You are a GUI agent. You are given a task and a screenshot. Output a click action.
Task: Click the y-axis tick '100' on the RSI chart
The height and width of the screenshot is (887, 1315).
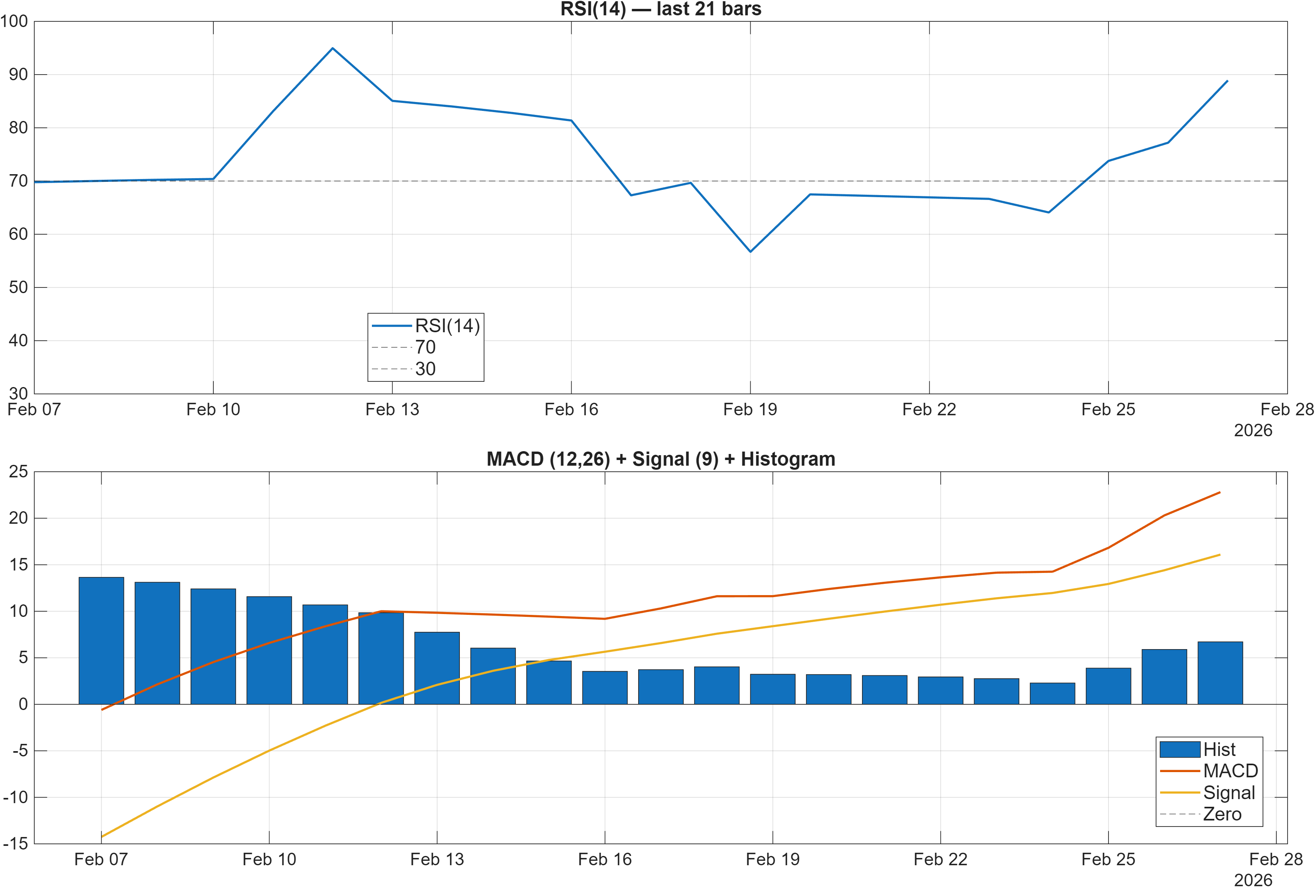point(14,21)
